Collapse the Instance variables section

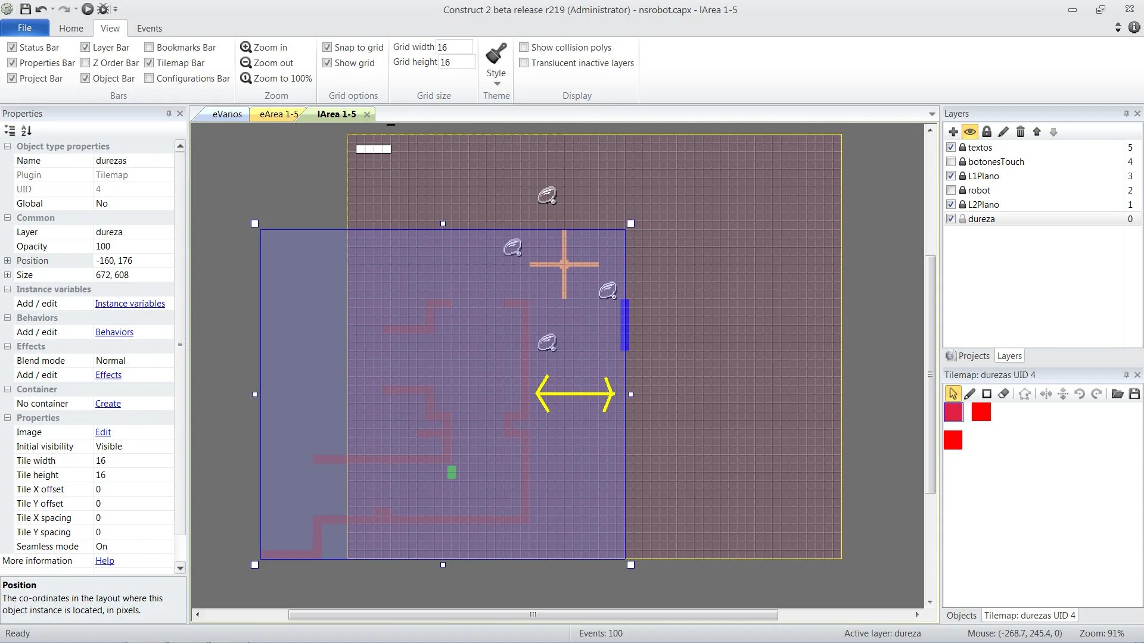coord(7,289)
